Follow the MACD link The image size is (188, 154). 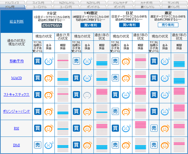click(x=16, y=78)
